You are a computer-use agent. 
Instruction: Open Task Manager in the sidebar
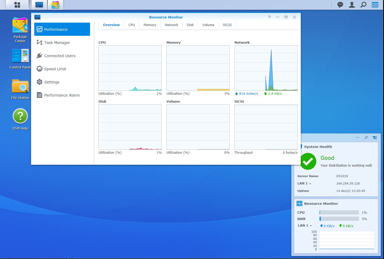[57, 43]
